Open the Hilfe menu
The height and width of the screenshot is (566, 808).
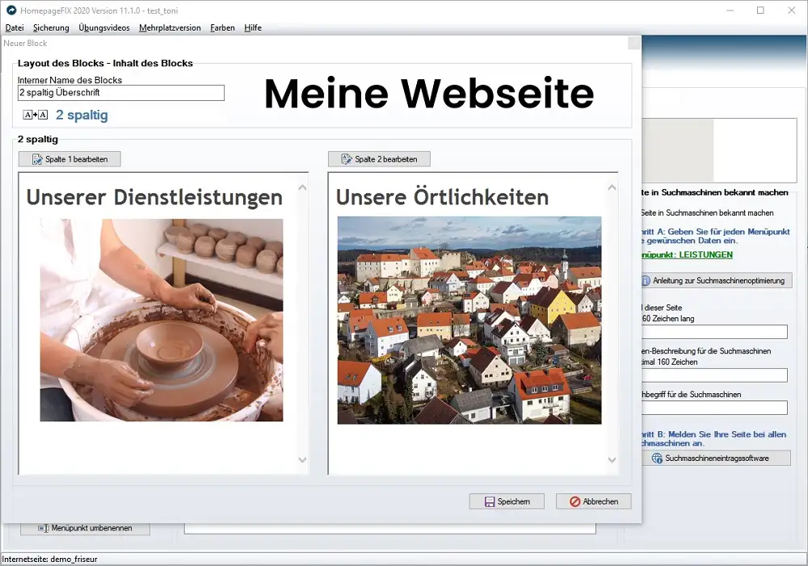click(253, 27)
